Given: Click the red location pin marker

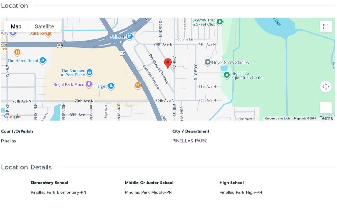Looking at the screenshot, I should [168, 63].
